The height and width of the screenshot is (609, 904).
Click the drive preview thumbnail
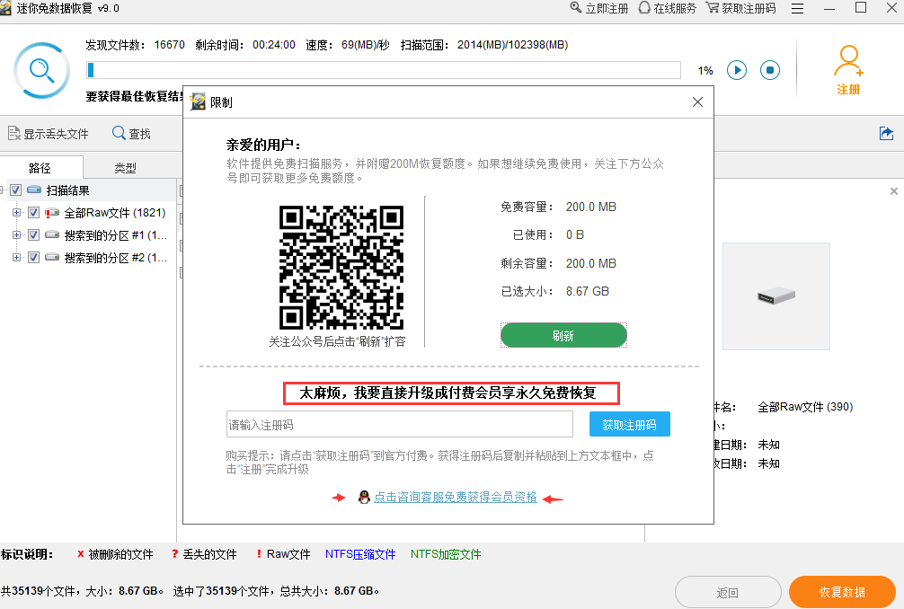(x=776, y=296)
